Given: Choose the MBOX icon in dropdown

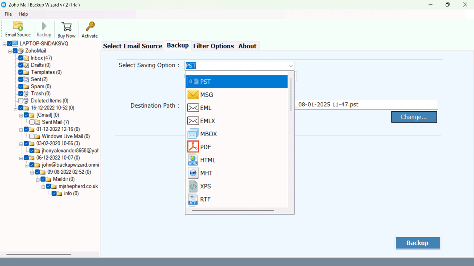Looking at the screenshot, I should click(193, 134).
